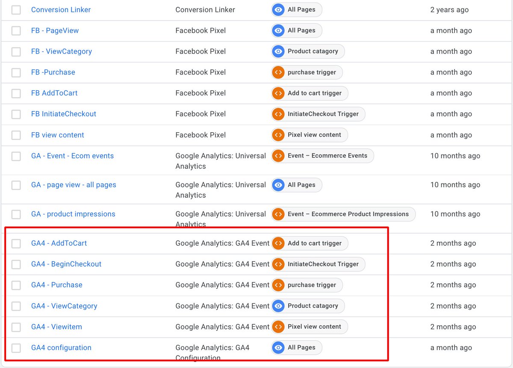This screenshot has width=513, height=368.
Task: Click the event icon on InitiateCheckout Trigger for FB InitiateCheckout
Action: click(x=278, y=114)
